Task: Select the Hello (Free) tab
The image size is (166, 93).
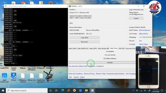Action: (114, 48)
